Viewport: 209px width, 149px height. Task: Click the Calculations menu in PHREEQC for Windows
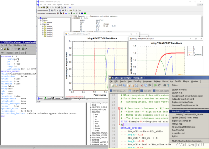pos(18,45)
